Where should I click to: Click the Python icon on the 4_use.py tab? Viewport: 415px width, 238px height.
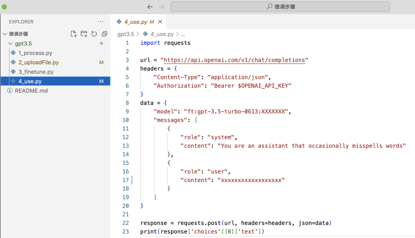119,21
